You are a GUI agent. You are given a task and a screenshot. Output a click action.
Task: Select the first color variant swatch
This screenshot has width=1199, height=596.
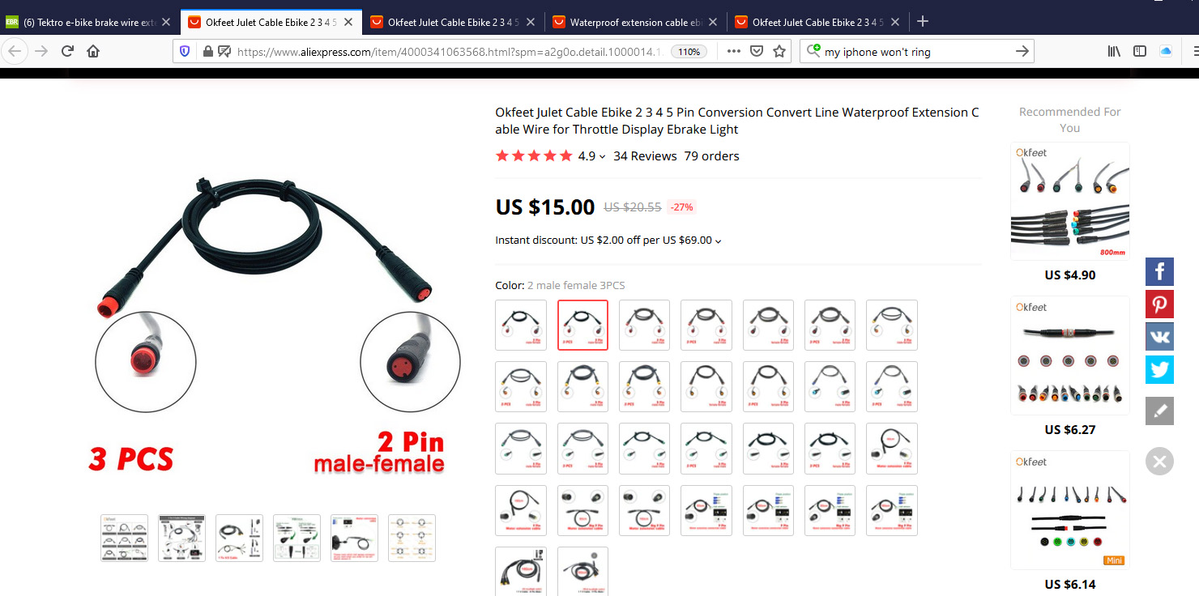521,325
